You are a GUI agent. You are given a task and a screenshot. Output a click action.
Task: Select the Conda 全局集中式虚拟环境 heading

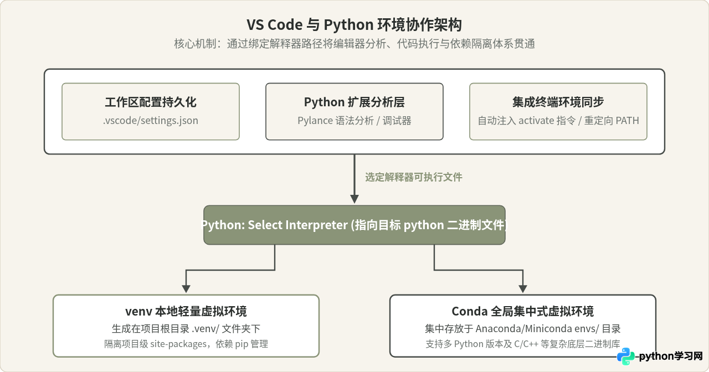[523, 311]
